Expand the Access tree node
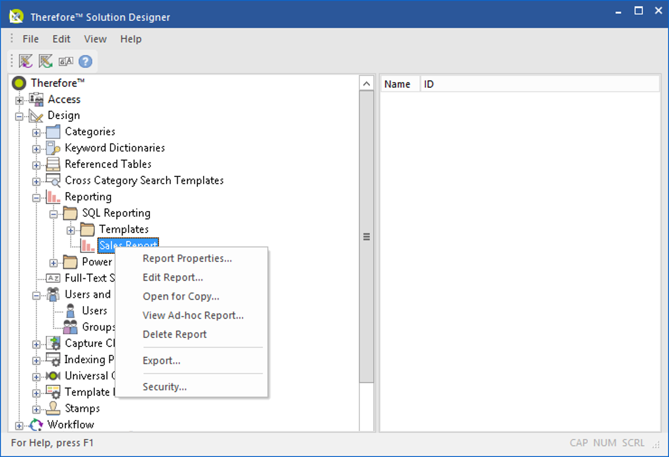669x457 pixels. pyautogui.click(x=19, y=99)
